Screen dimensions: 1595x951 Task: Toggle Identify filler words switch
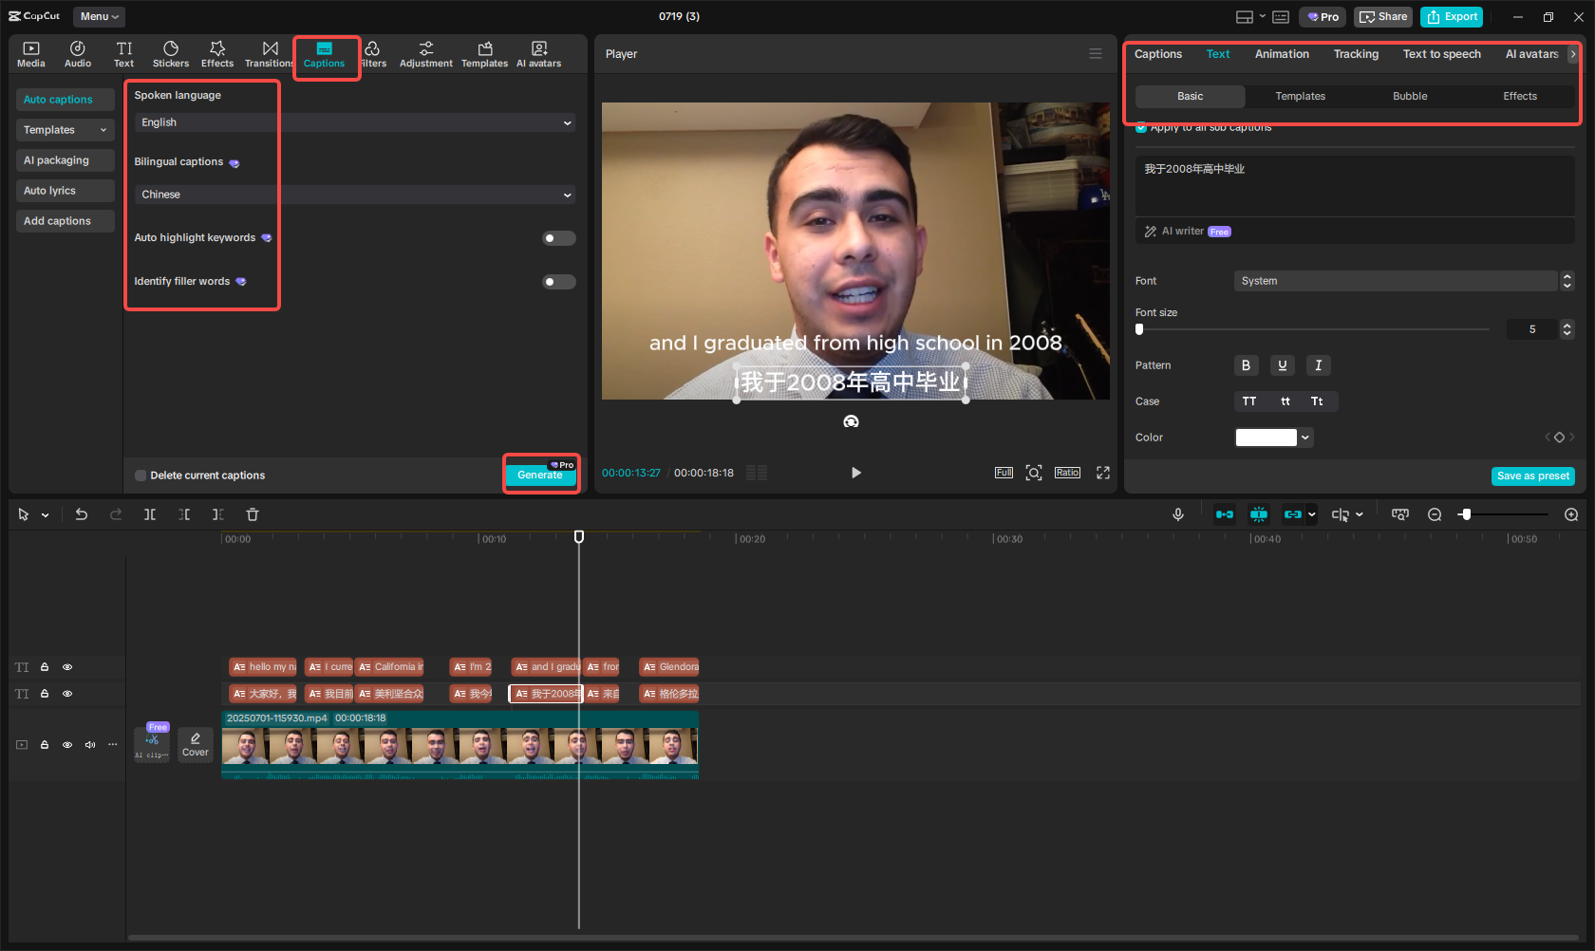(559, 282)
